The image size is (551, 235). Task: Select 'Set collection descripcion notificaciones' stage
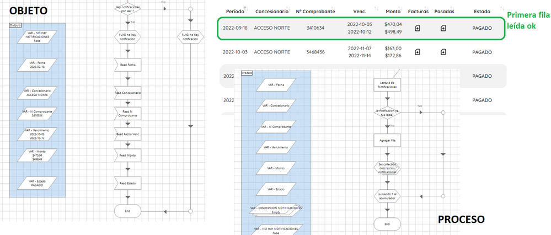coord(387,168)
